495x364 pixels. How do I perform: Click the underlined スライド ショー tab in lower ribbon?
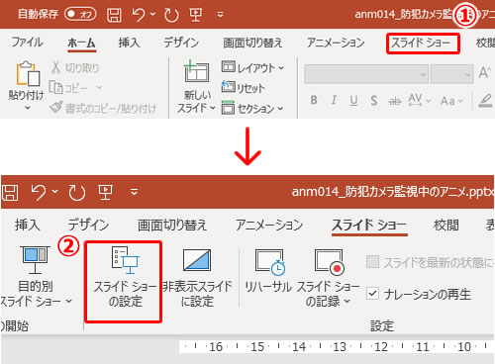tap(369, 226)
